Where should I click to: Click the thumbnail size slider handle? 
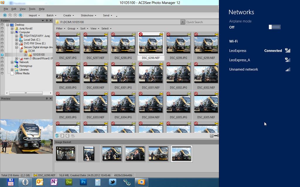click(218, 136)
